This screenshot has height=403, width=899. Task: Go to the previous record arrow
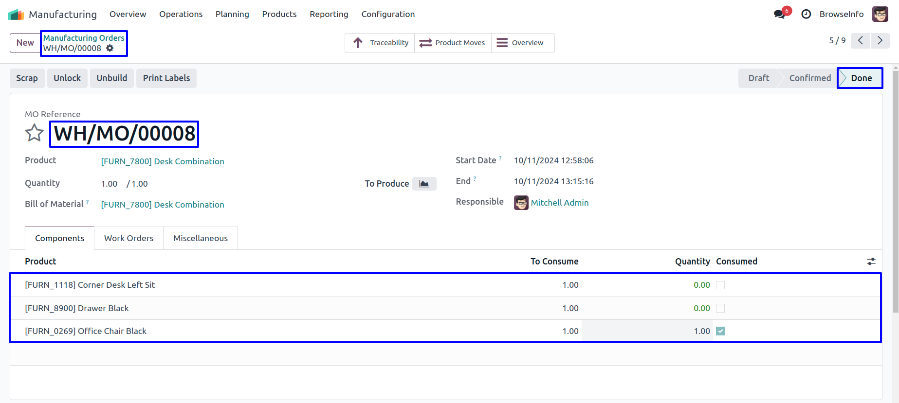coord(860,41)
